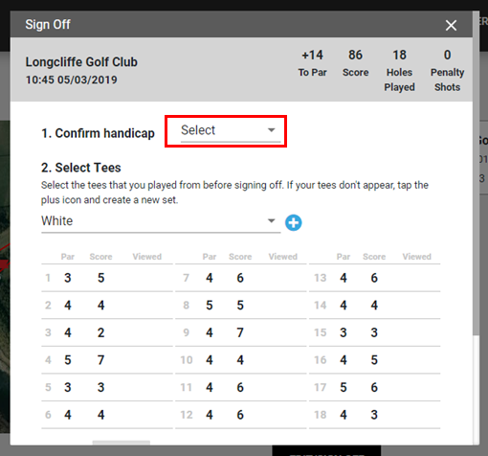The height and width of the screenshot is (456, 488).
Task: Select the hole 4 row
Action: (107, 360)
